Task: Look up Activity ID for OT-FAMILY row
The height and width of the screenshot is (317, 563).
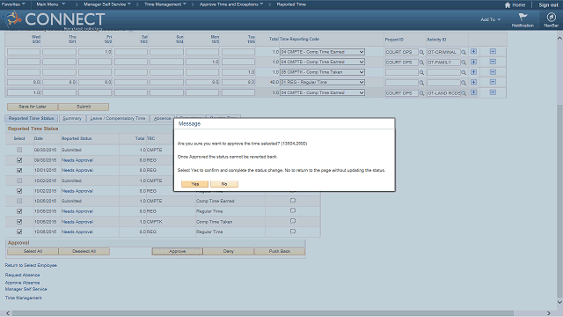Action: click(x=464, y=63)
